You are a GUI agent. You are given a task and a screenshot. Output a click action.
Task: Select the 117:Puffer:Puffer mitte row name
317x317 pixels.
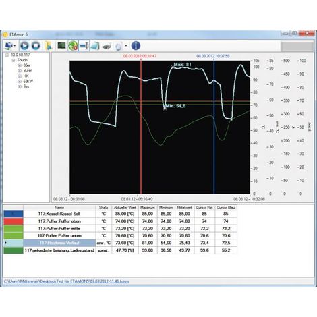pos(59,229)
